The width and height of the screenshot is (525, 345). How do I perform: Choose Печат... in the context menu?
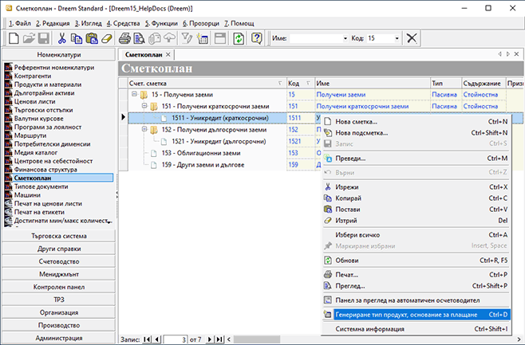[x=416, y=274]
